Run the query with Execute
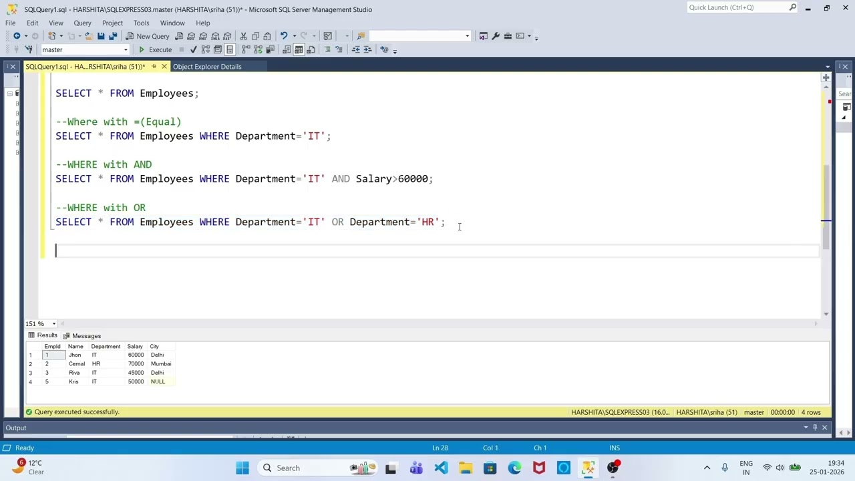This screenshot has width=855, height=481. [x=156, y=49]
